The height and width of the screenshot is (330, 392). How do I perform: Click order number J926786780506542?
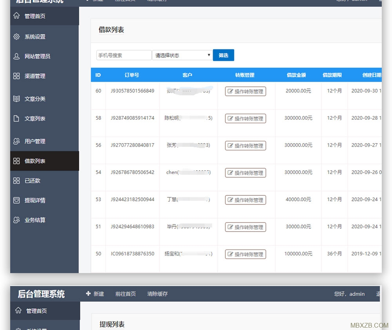(x=132, y=172)
